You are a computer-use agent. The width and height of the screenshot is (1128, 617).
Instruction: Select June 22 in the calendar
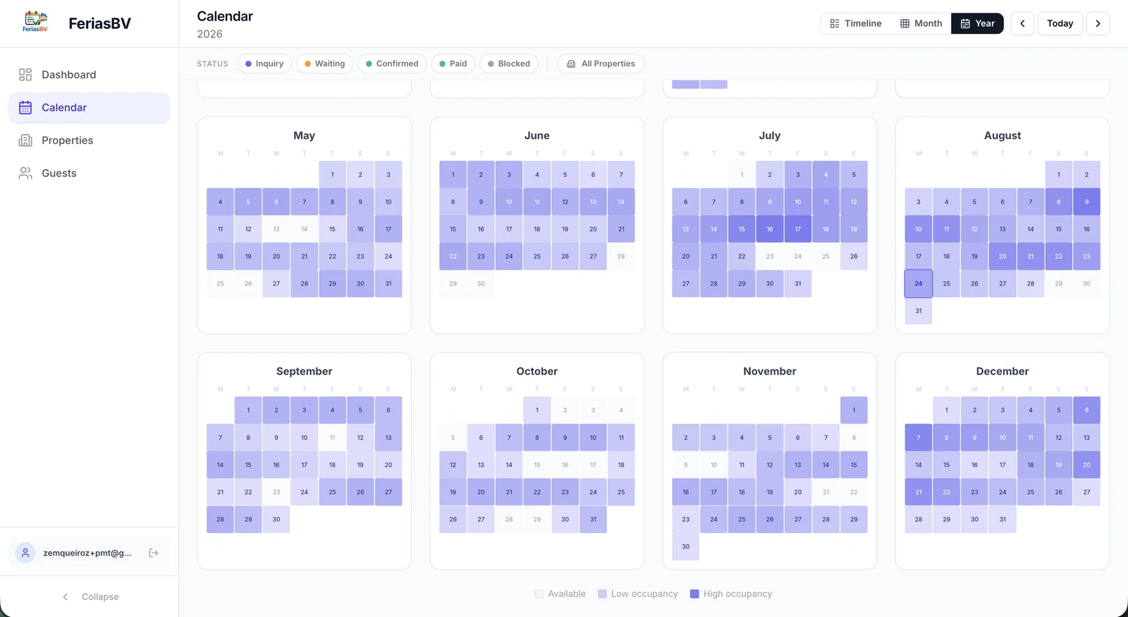(x=453, y=256)
